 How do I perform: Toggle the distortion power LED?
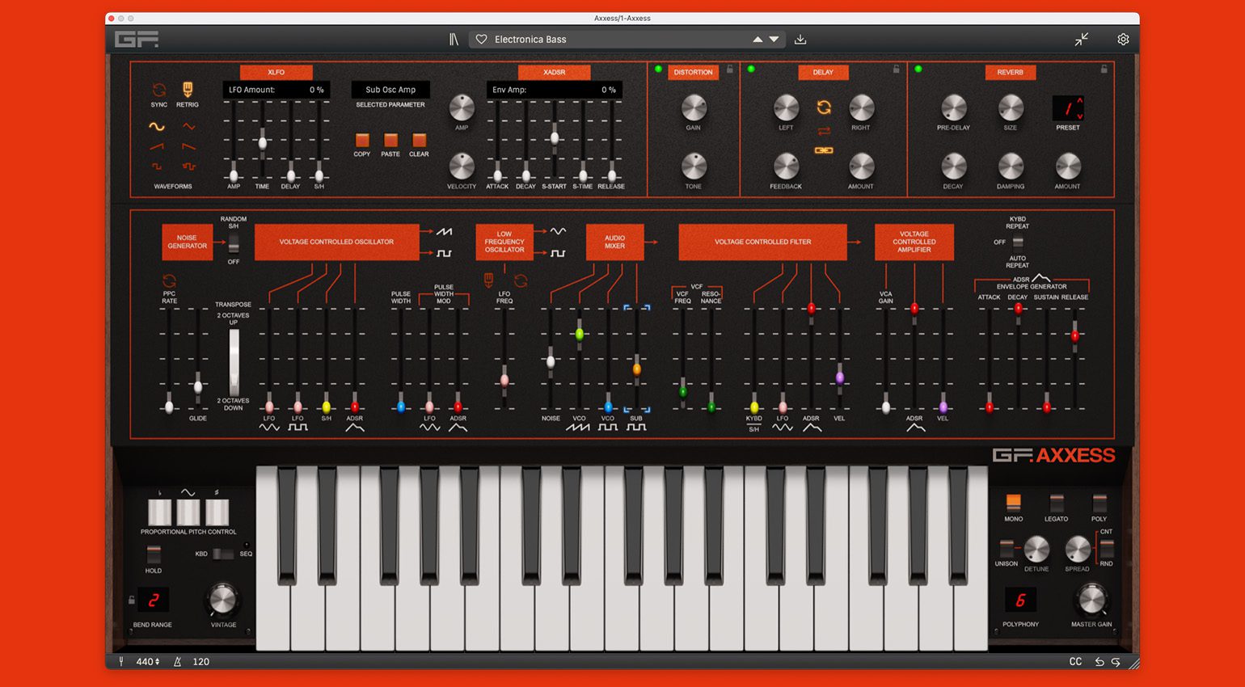click(659, 70)
